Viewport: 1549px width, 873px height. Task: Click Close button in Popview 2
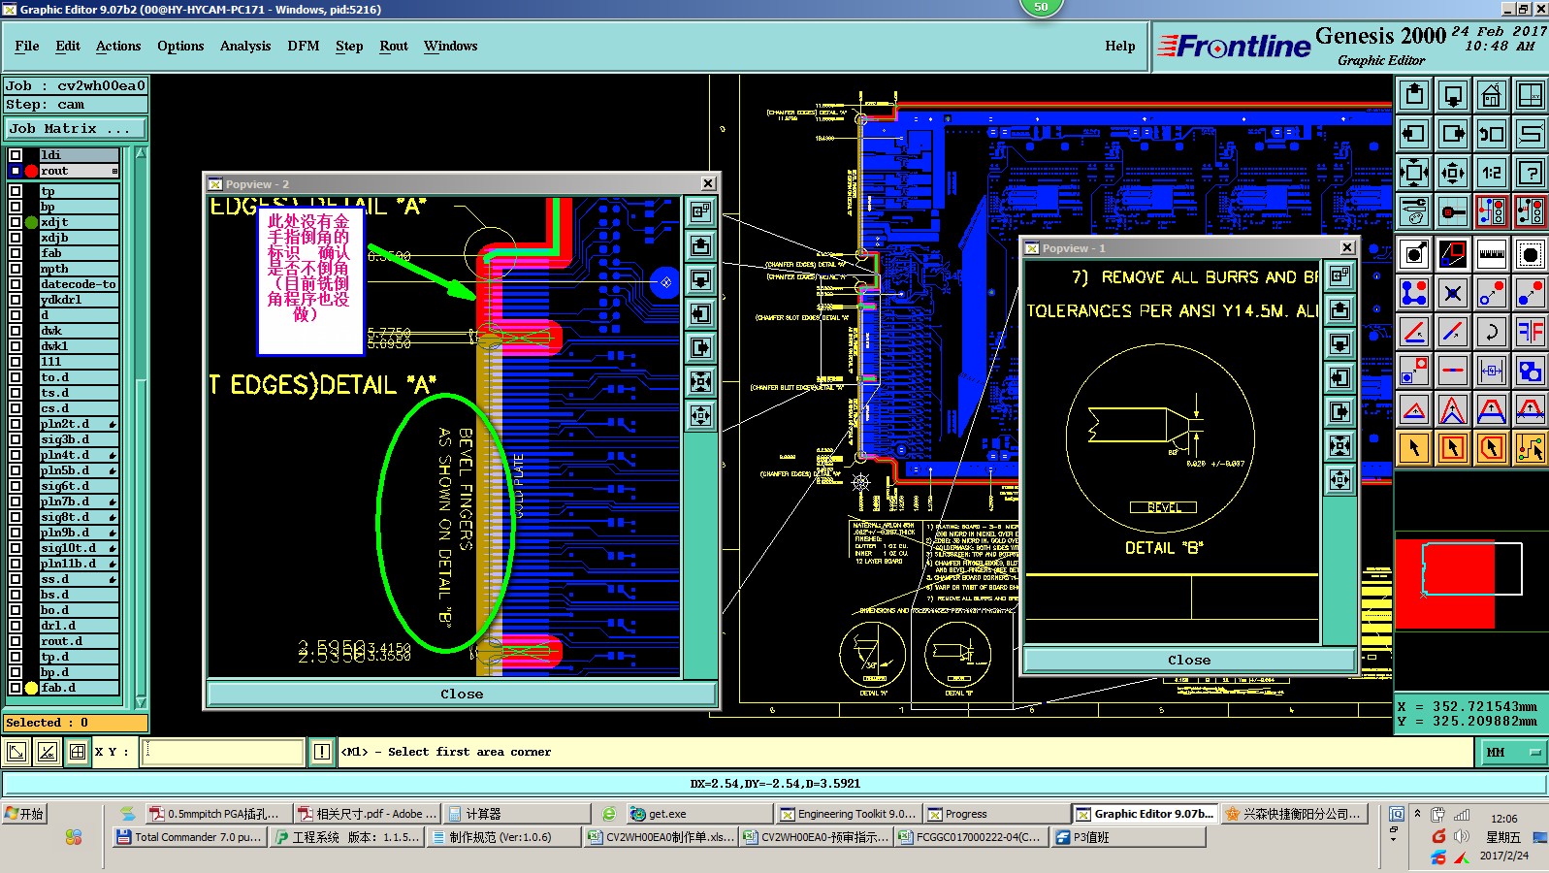pyautogui.click(x=462, y=694)
